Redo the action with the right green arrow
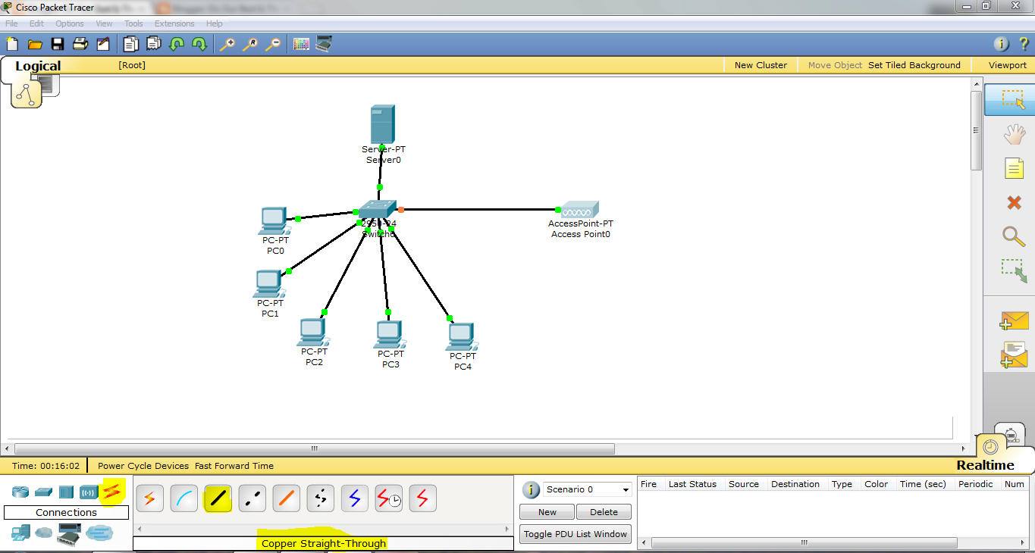The width and height of the screenshot is (1035, 553). (x=199, y=44)
